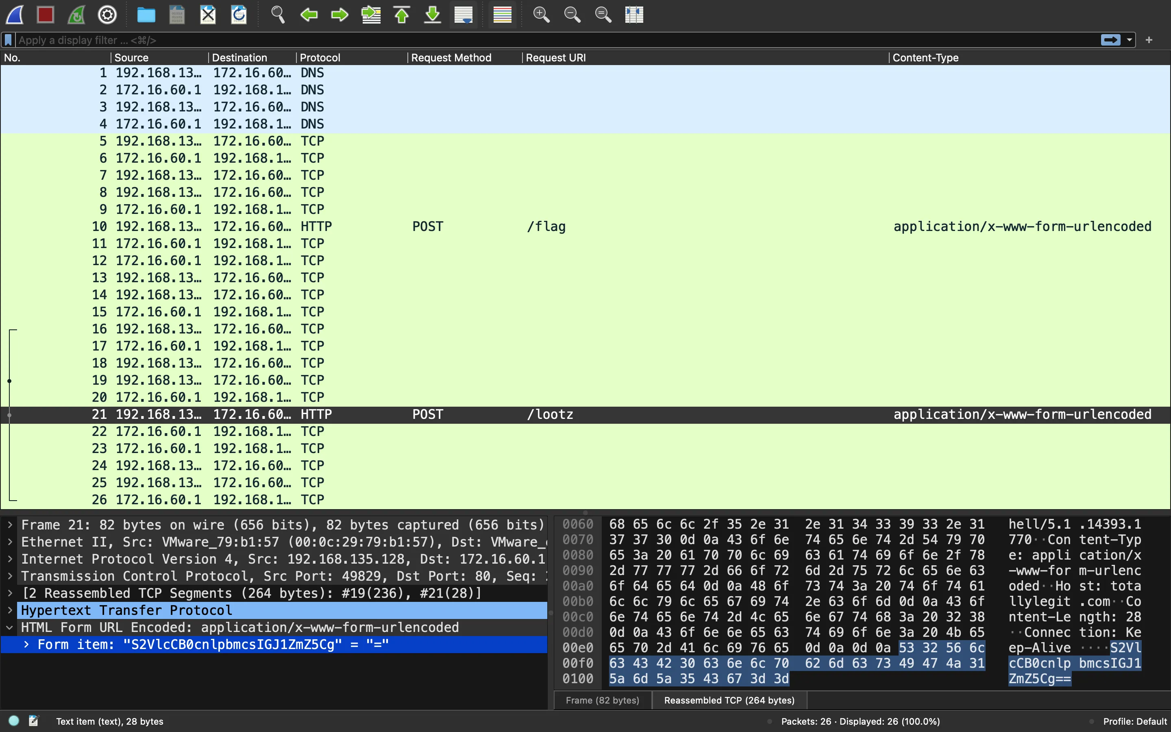Expand the Frame 21 tree node
The height and width of the screenshot is (732, 1171).
click(10, 525)
